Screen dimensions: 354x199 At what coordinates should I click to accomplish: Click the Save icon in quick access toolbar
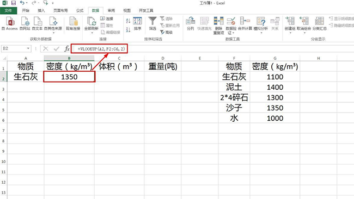pos(13,3)
